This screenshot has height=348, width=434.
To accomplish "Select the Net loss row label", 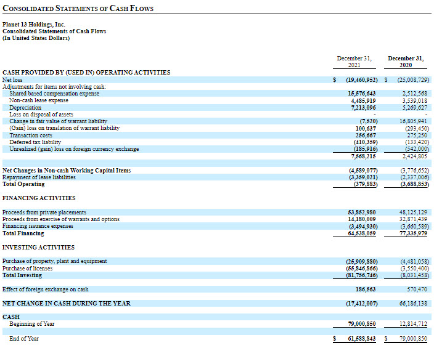I will pos(12,80).
